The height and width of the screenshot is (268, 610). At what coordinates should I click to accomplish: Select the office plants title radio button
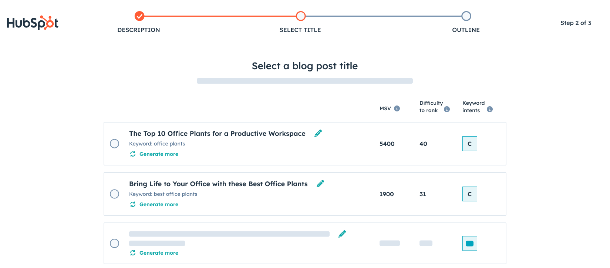(115, 144)
